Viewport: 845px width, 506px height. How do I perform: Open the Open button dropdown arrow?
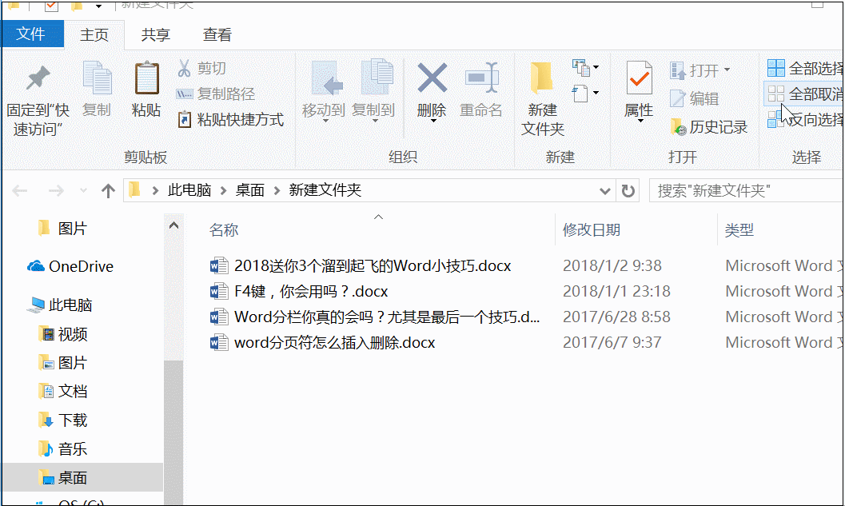(x=727, y=70)
